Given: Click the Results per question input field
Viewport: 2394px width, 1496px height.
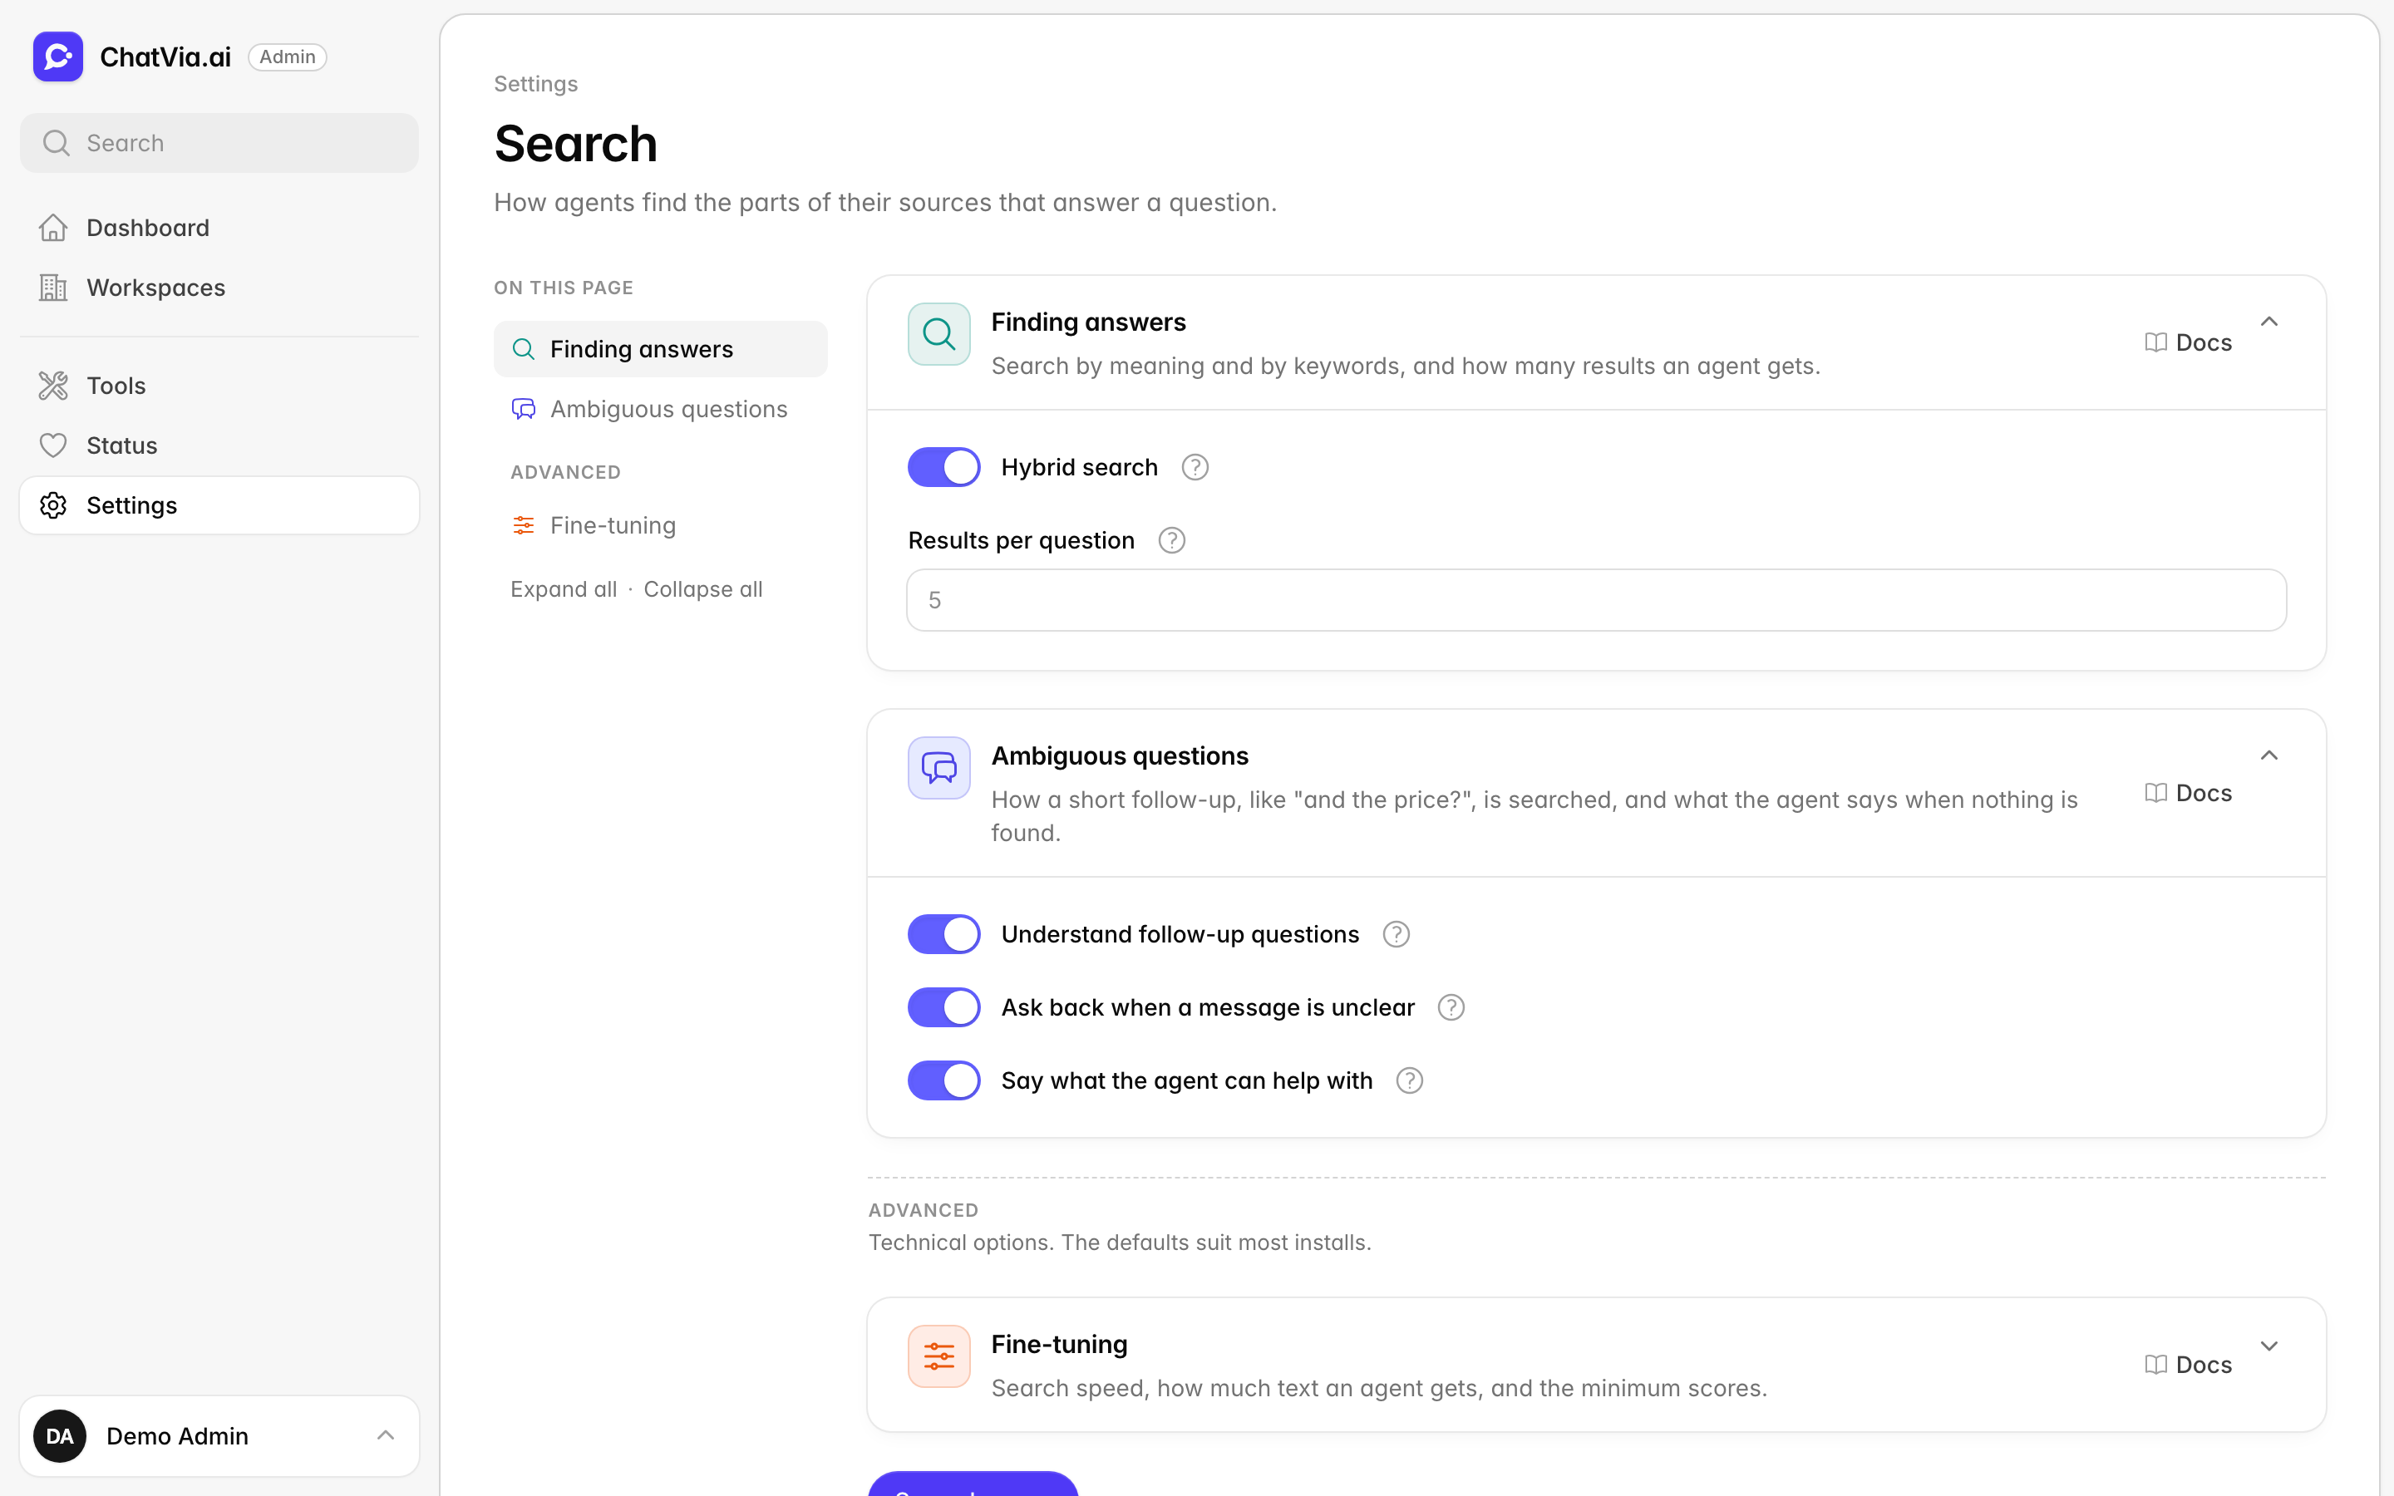Looking at the screenshot, I should (x=1596, y=599).
